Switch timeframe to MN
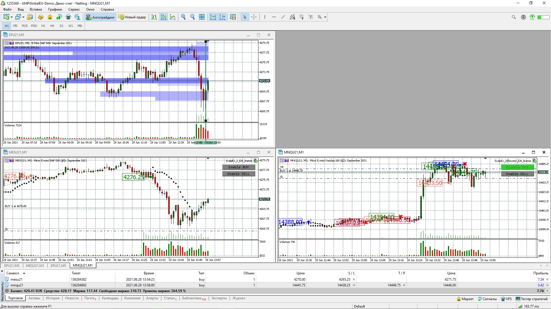Image resolution: width=551 pixels, height=309 pixels. (x=80, y=26)
